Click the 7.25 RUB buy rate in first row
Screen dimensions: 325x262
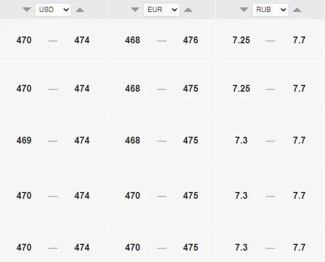[x=241, y=40]
